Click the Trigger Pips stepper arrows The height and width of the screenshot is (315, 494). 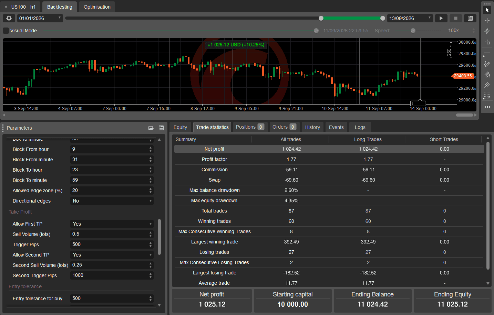coord(151,245)
